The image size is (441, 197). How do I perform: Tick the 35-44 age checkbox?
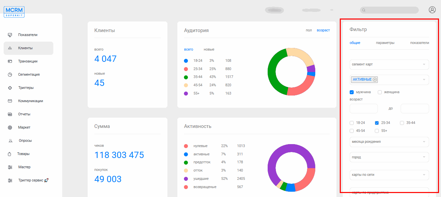point(402,123)
